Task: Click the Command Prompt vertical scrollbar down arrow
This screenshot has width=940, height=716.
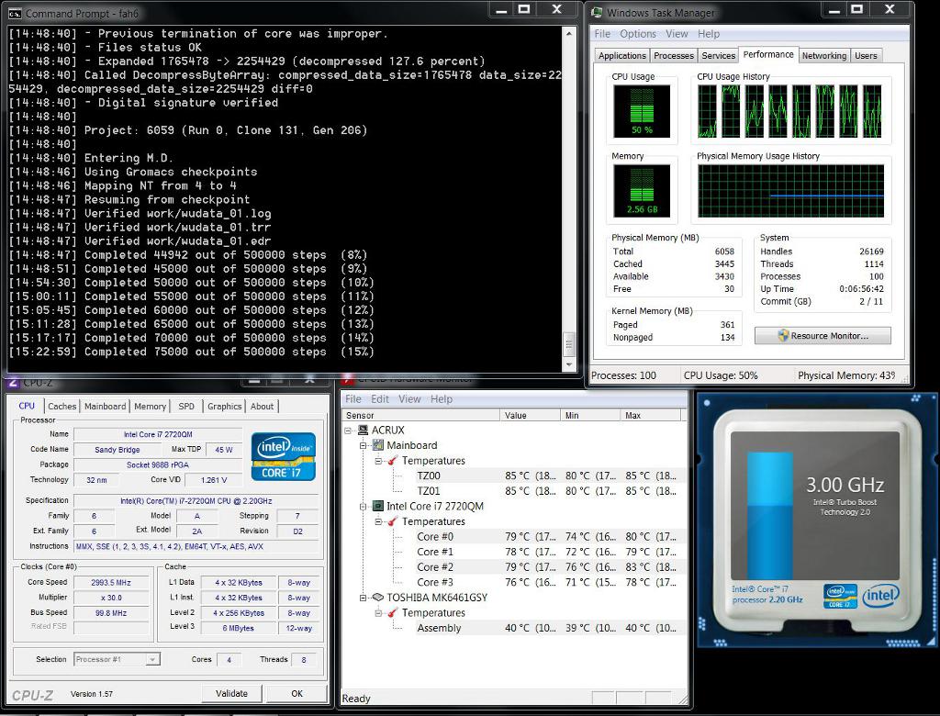Action: coord(569,364)
